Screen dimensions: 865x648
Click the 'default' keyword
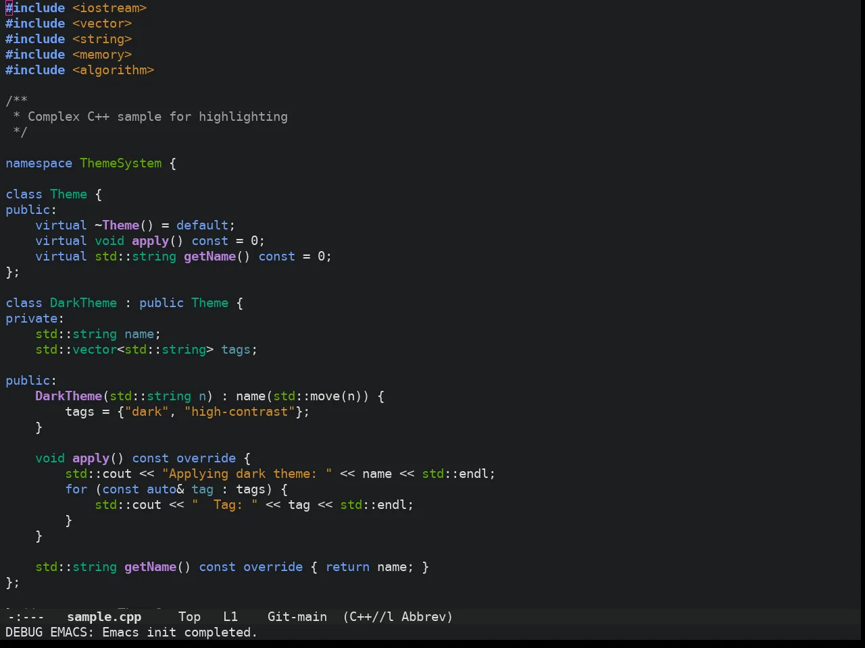[202, 225]
